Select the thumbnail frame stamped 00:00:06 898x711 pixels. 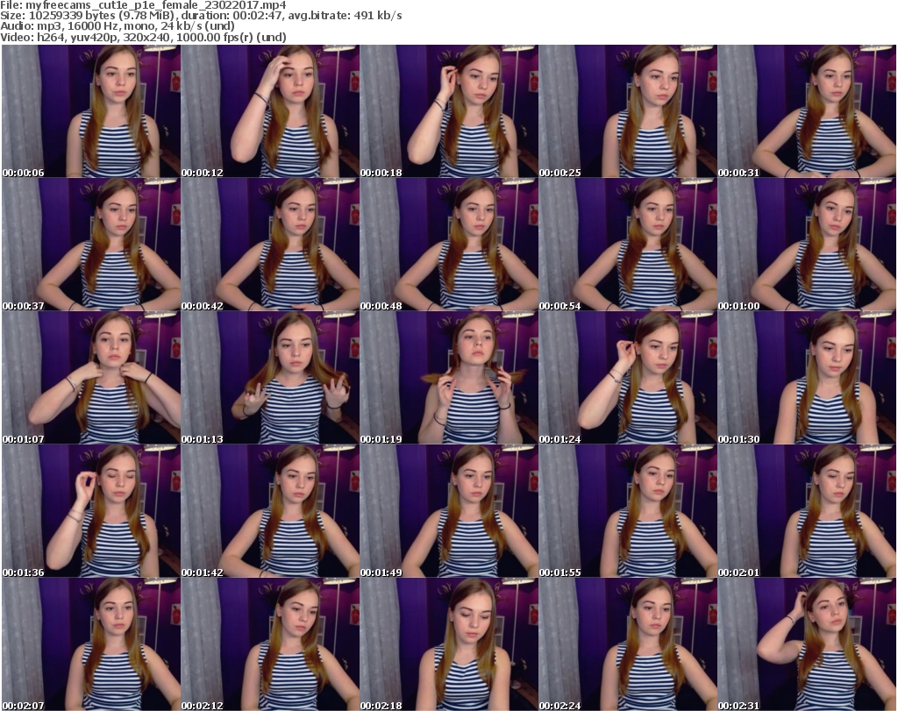point(91,111)
